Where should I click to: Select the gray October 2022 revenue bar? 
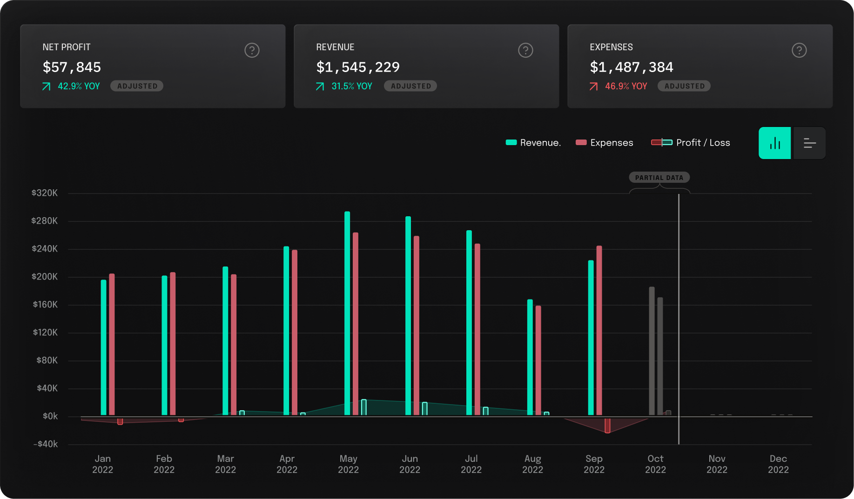tap(652, 351)
